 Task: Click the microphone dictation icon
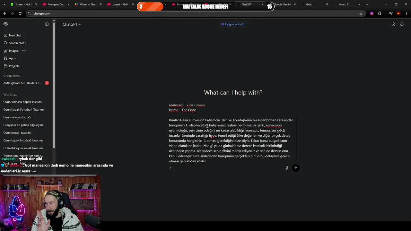click(x=287, y=168)
